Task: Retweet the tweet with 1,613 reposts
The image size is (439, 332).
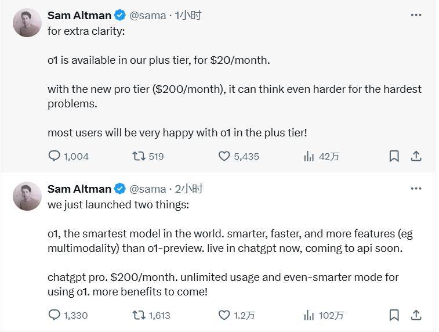Action: pyautogui.click(x=139, y=315)
